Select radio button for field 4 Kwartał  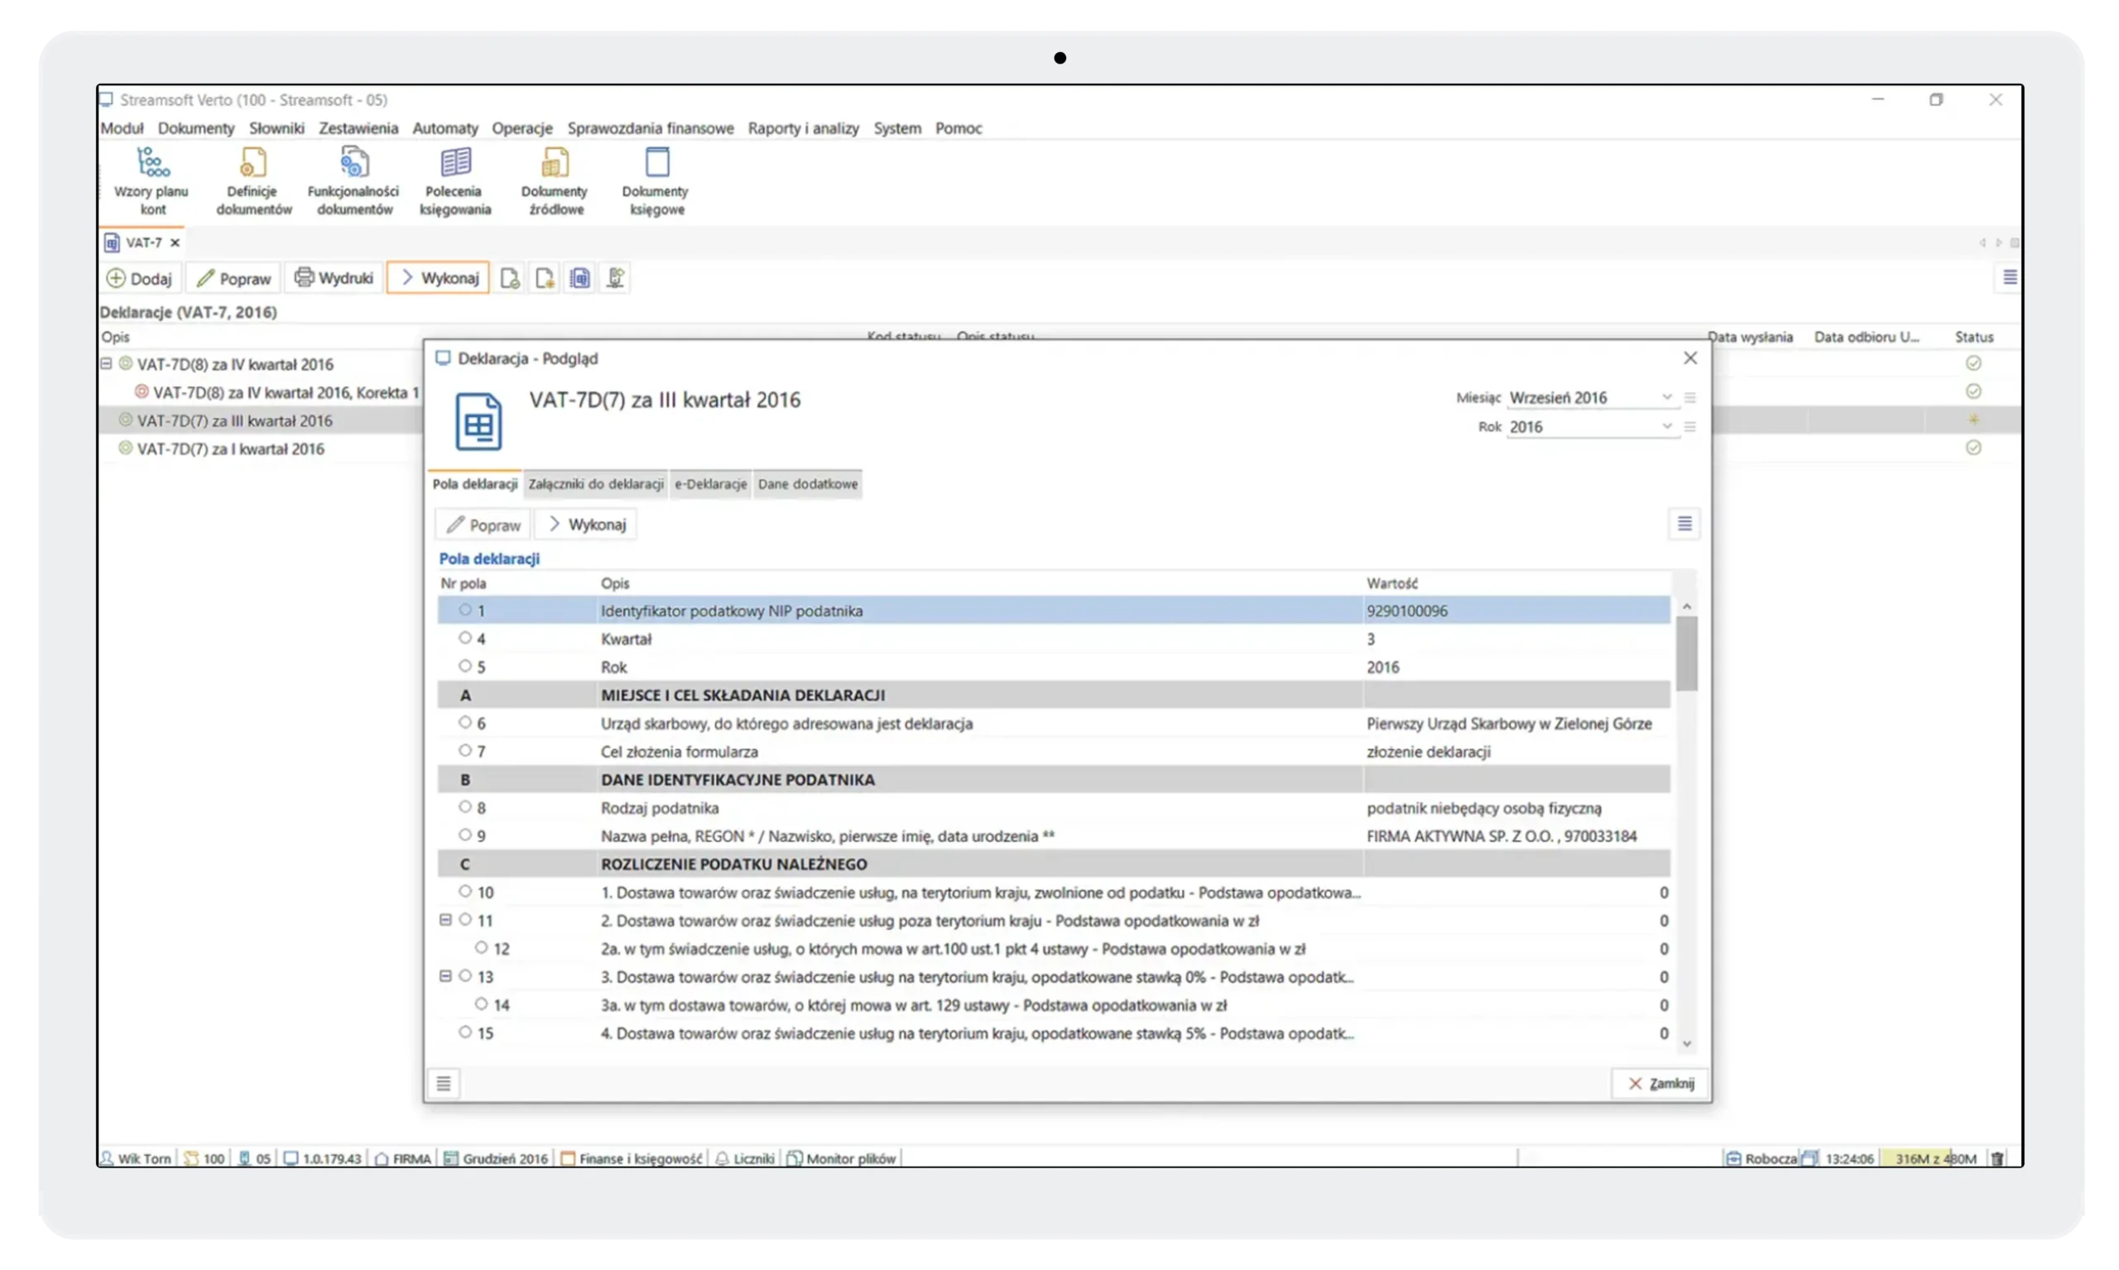pyautogui.click(x=465, y=638)
